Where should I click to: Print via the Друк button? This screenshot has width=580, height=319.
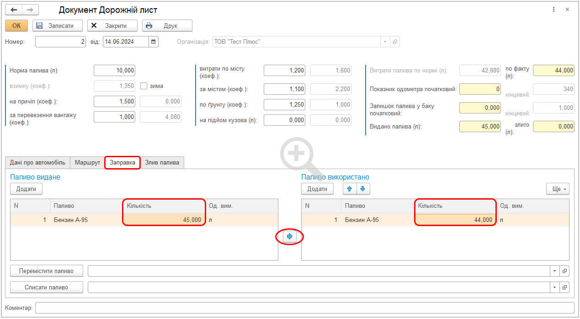pos(167,26)
